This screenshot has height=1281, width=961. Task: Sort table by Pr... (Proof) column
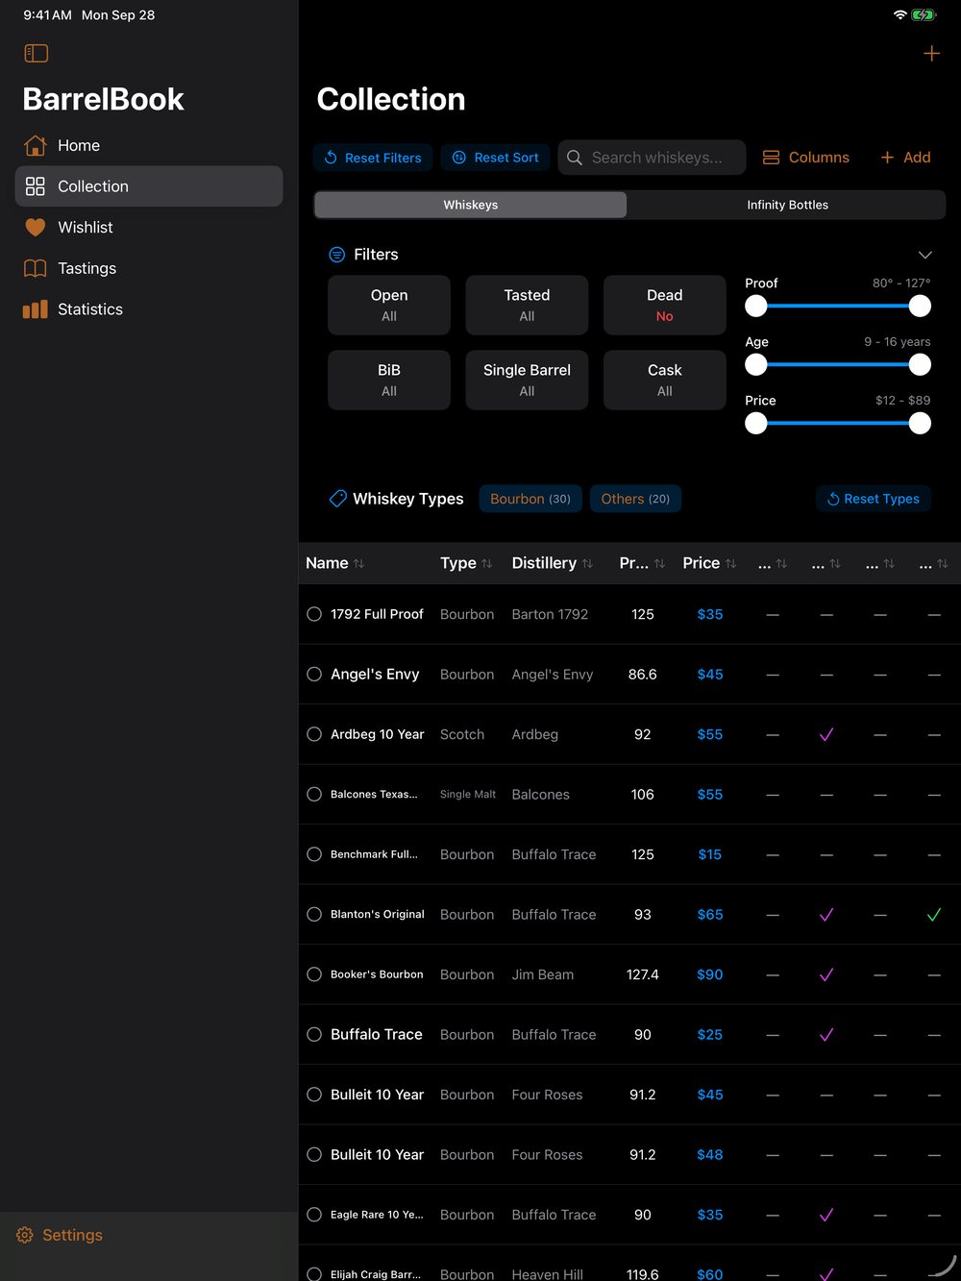[642, 563]
